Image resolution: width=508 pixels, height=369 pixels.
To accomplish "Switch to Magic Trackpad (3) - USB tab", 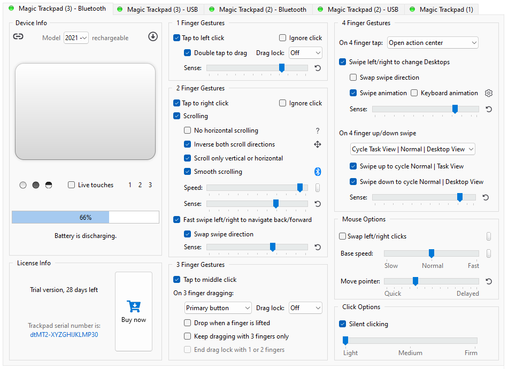I will (157, 9).
